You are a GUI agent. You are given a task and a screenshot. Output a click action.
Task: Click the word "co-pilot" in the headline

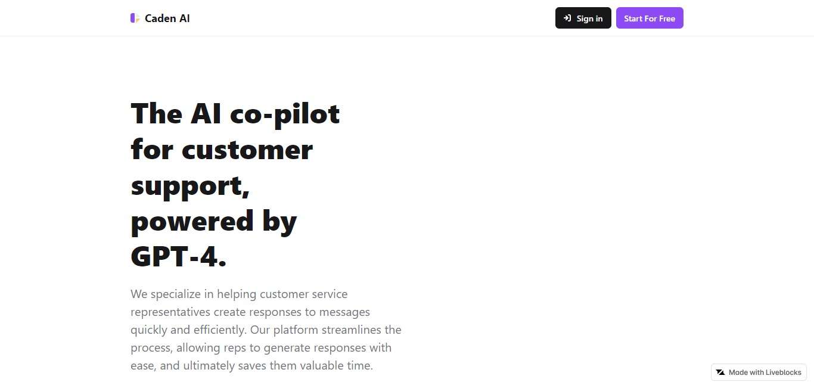pos(285,113)
